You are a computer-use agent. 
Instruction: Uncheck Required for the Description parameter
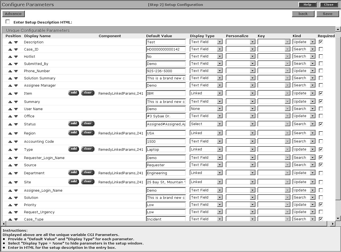321,42
